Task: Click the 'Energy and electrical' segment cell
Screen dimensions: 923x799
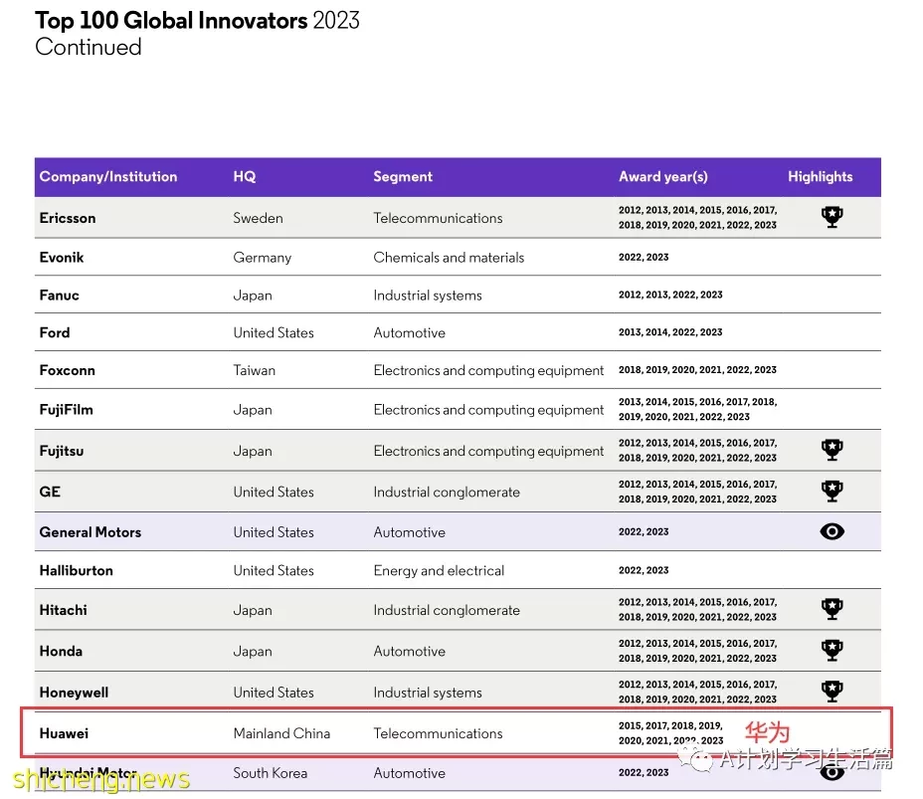Action: coord(439,571)
